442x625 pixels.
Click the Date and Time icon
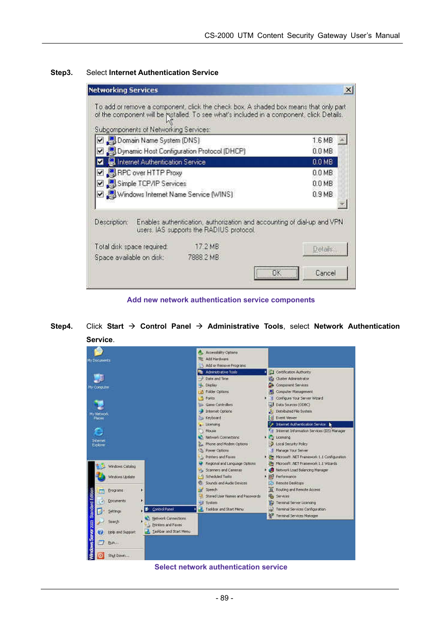tap(201, 378)
